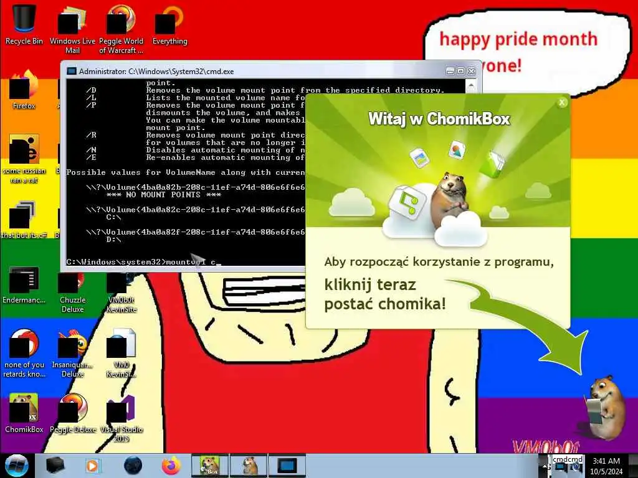Select the Endermanc... desktop icon

click(24, 284)
